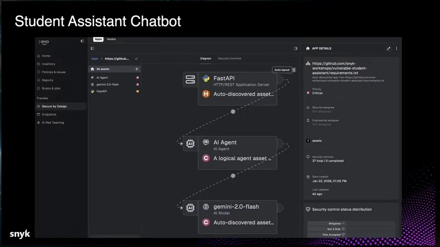Click the https://github... breadcrumb
Viewport: 440px width, 247px height.
point(117,59)
